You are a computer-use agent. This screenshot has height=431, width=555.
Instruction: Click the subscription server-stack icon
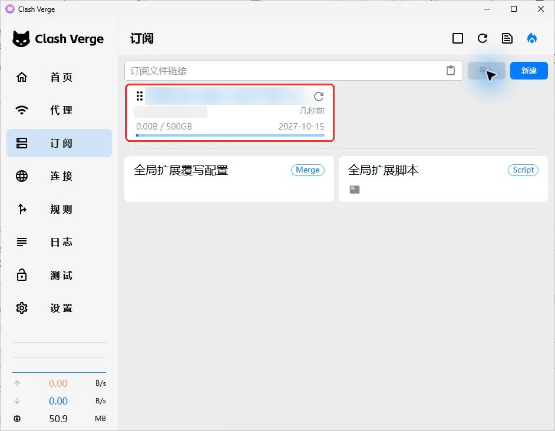pos(22,143)
